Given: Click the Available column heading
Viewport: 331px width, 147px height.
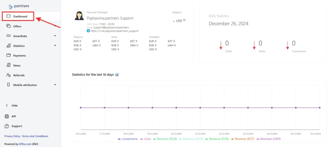Looking at the screenshot, I should (154, 37).
